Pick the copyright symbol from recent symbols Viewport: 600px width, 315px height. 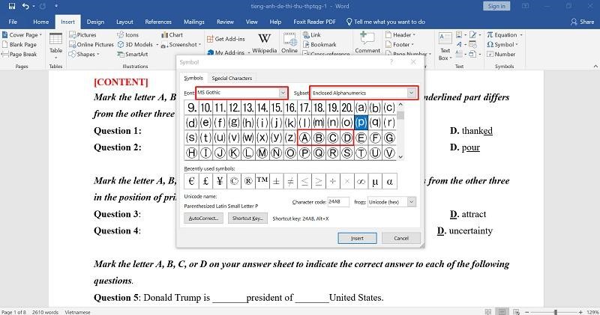[234, 181]
